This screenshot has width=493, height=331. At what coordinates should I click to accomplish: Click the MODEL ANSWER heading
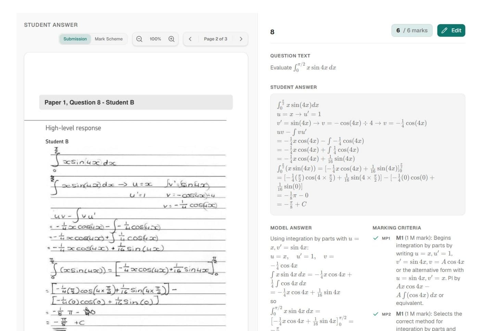(291, 228)
